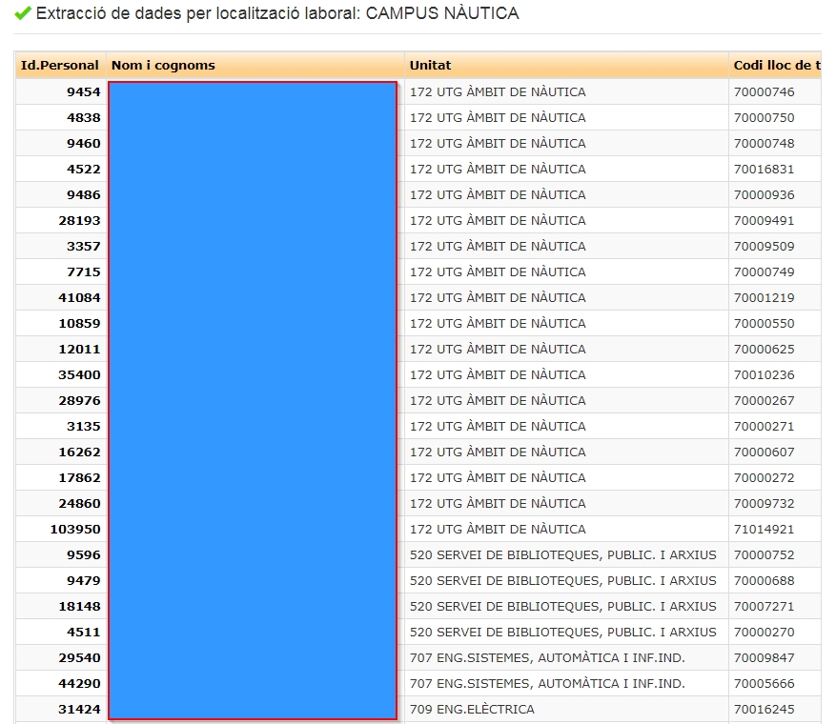Click the personal ID cell 41084

(79, 298)
